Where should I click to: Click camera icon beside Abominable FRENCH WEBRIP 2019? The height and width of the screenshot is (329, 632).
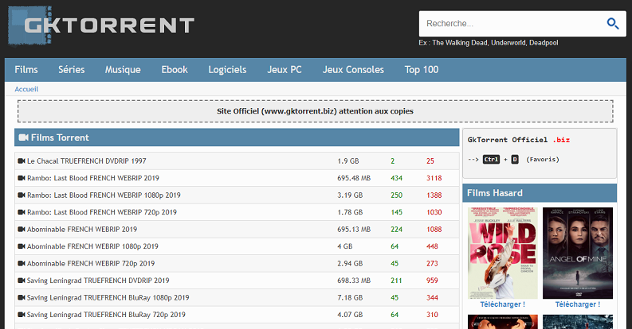[x=22, y=229]
